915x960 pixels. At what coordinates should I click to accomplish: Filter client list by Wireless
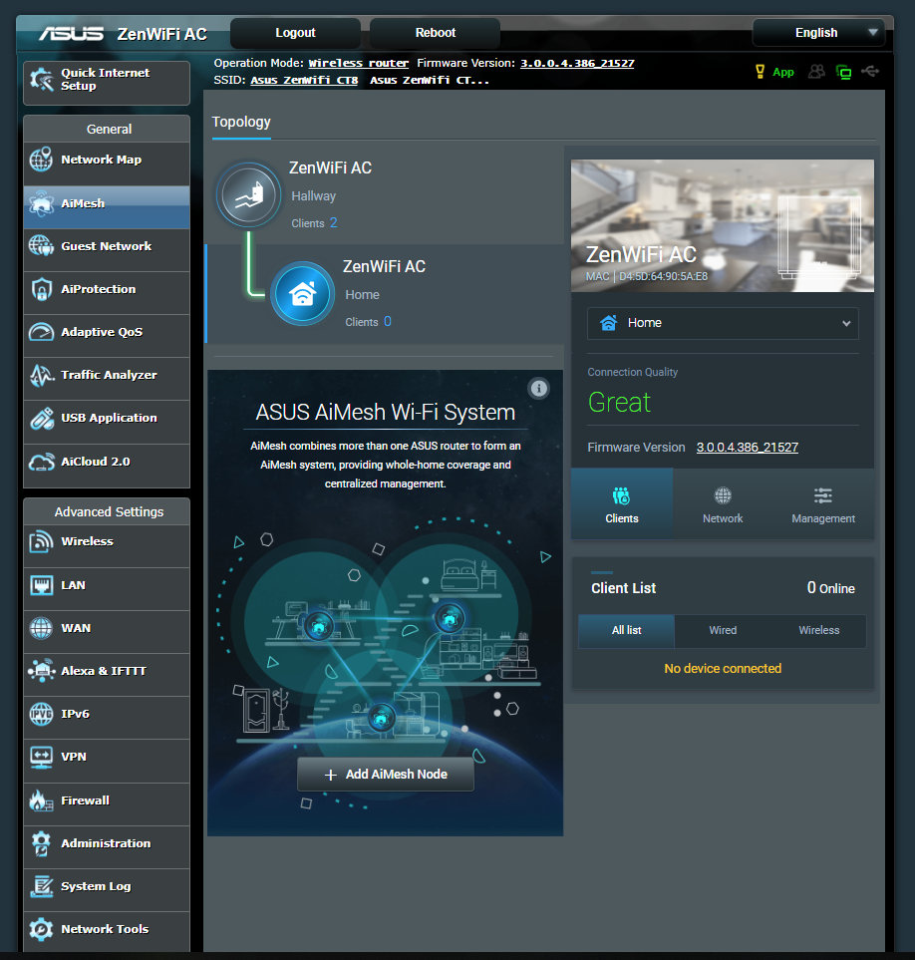pos(818,630)
